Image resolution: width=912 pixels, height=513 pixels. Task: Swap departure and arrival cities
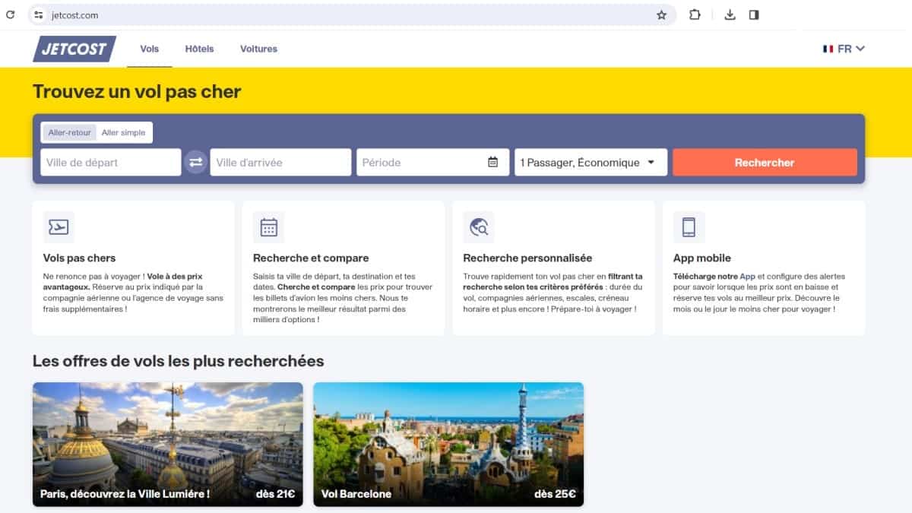[x=196, y=162]
